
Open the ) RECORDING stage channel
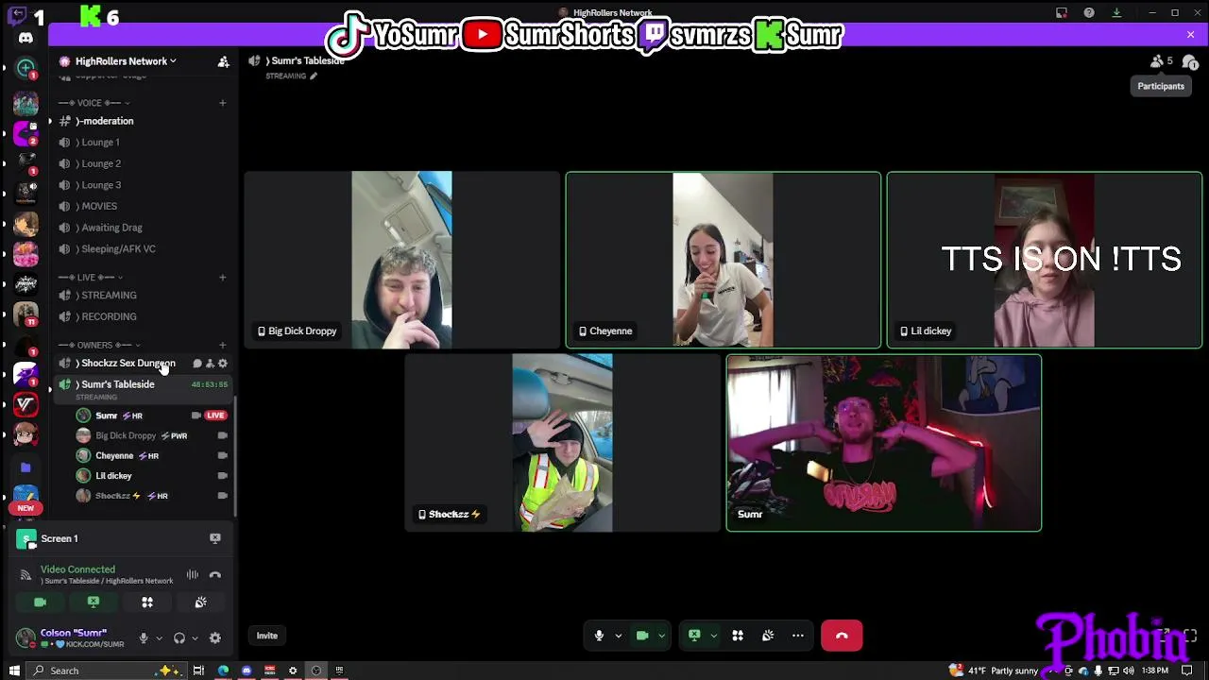[x=142, y=317]
